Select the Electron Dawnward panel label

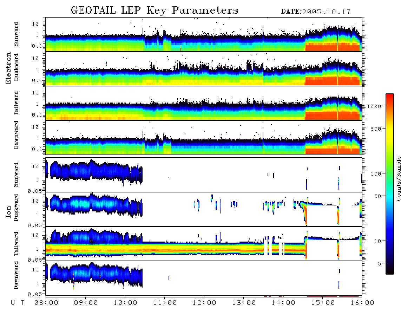click(x=16, y=135)
